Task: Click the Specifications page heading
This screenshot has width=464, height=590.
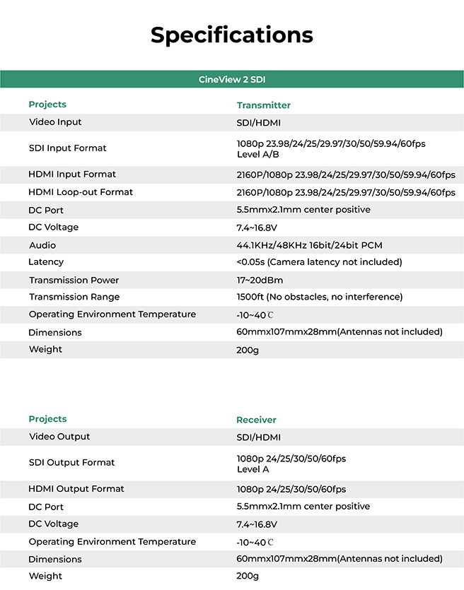Action: tap(232, 35)
